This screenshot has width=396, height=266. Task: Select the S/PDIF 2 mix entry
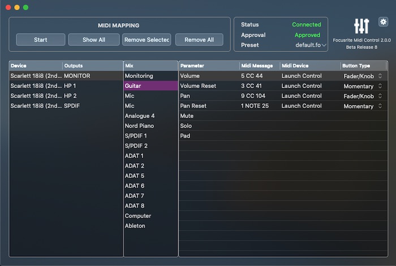(151, 146)
